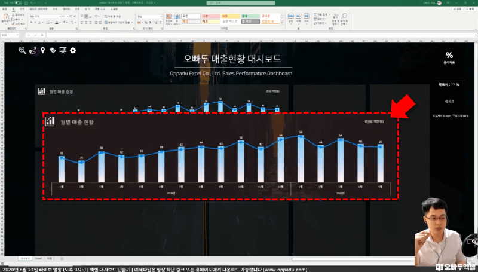Expand the formula bar
478x272 pixels.
476,35
